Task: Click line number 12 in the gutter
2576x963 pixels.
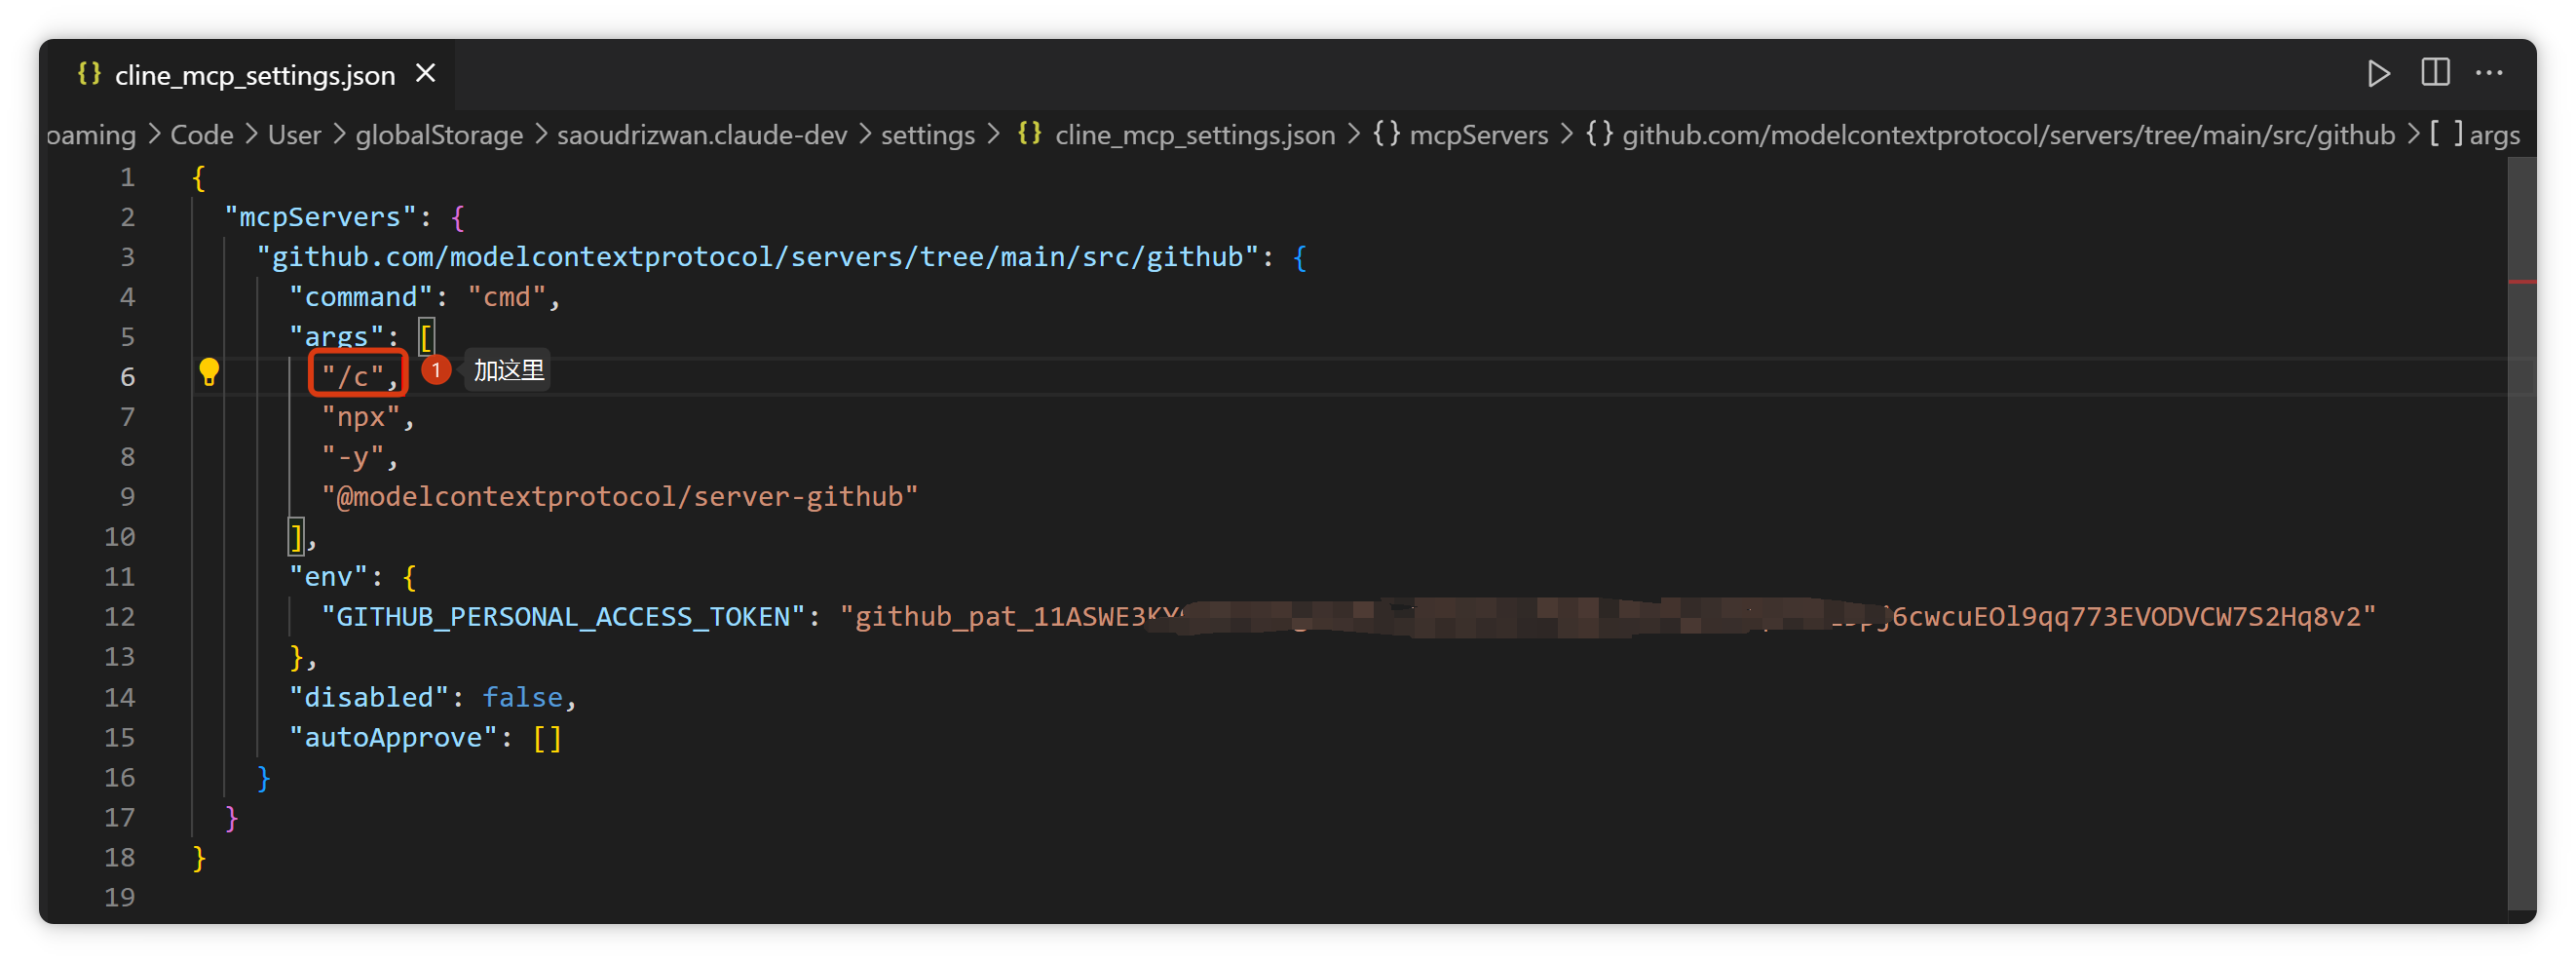Action: [119, 617]
